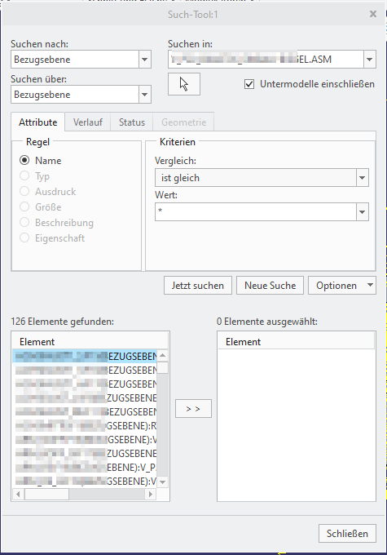Switch to the Status tab

132,122
